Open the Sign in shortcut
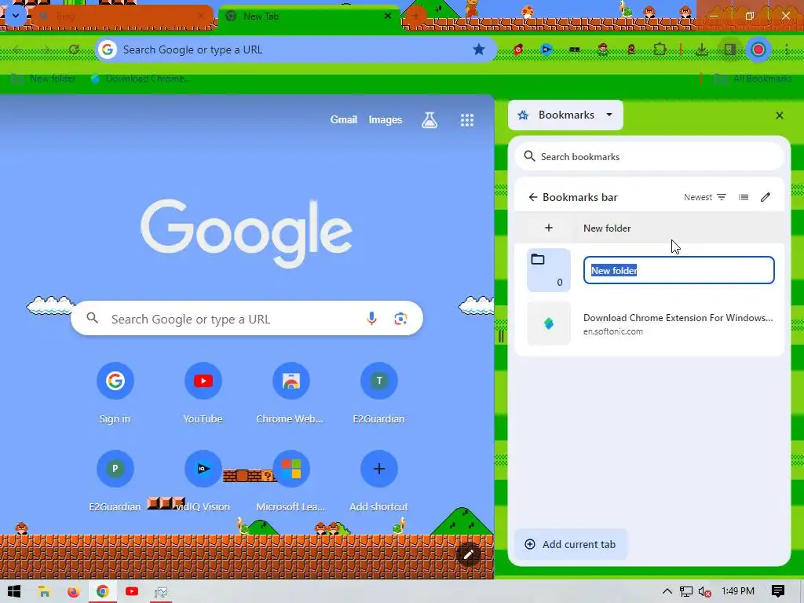This screenshot has height=603, width=804. [x=115, y=393]
